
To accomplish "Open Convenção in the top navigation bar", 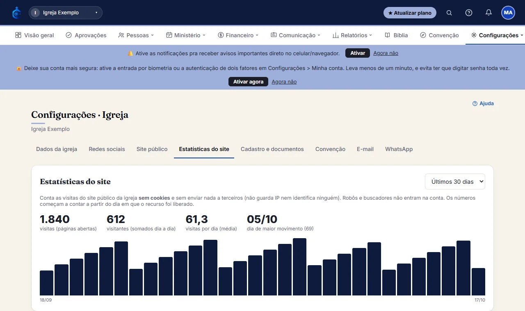I will click(439, 35).
